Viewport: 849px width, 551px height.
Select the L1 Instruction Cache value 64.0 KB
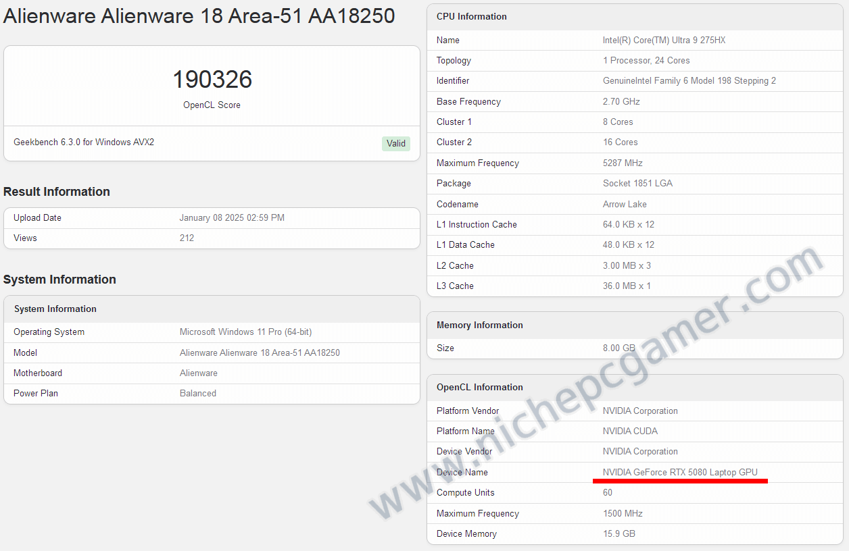point(628,225)
